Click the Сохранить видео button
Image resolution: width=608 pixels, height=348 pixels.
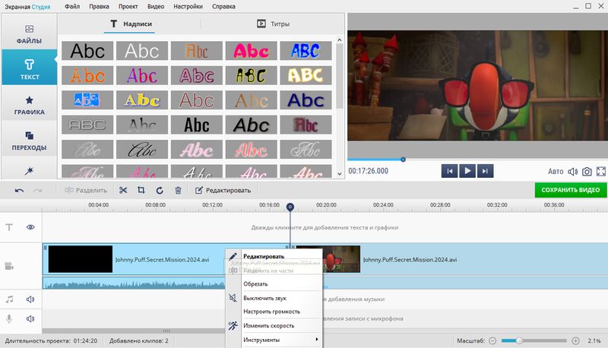(570, 190)
